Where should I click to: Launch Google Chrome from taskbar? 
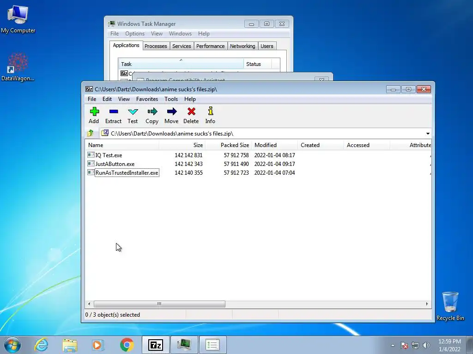tap(127, 345)
